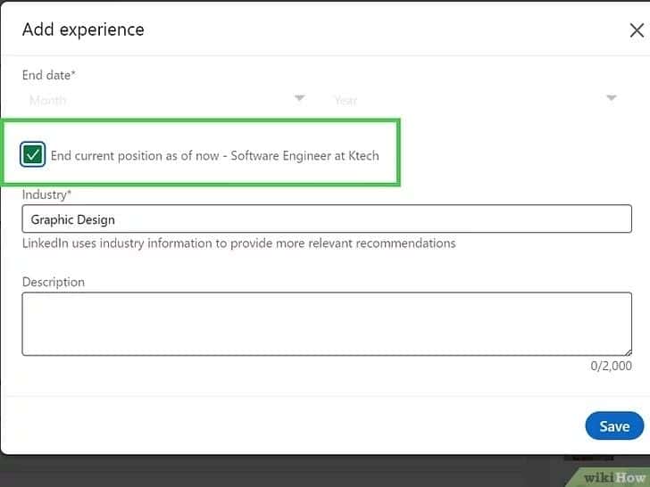Screen dimensions: 650x487
Task: Grab the Description box resize handle
Action: (x=628, y=351)
